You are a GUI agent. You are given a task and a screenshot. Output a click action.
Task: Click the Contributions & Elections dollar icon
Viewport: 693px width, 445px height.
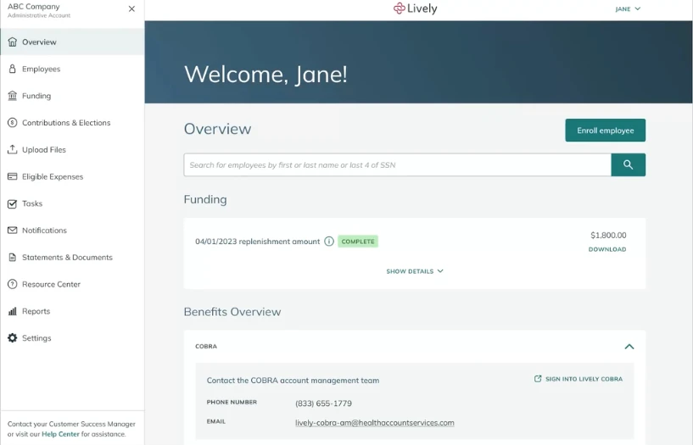[x=13, y=123]
